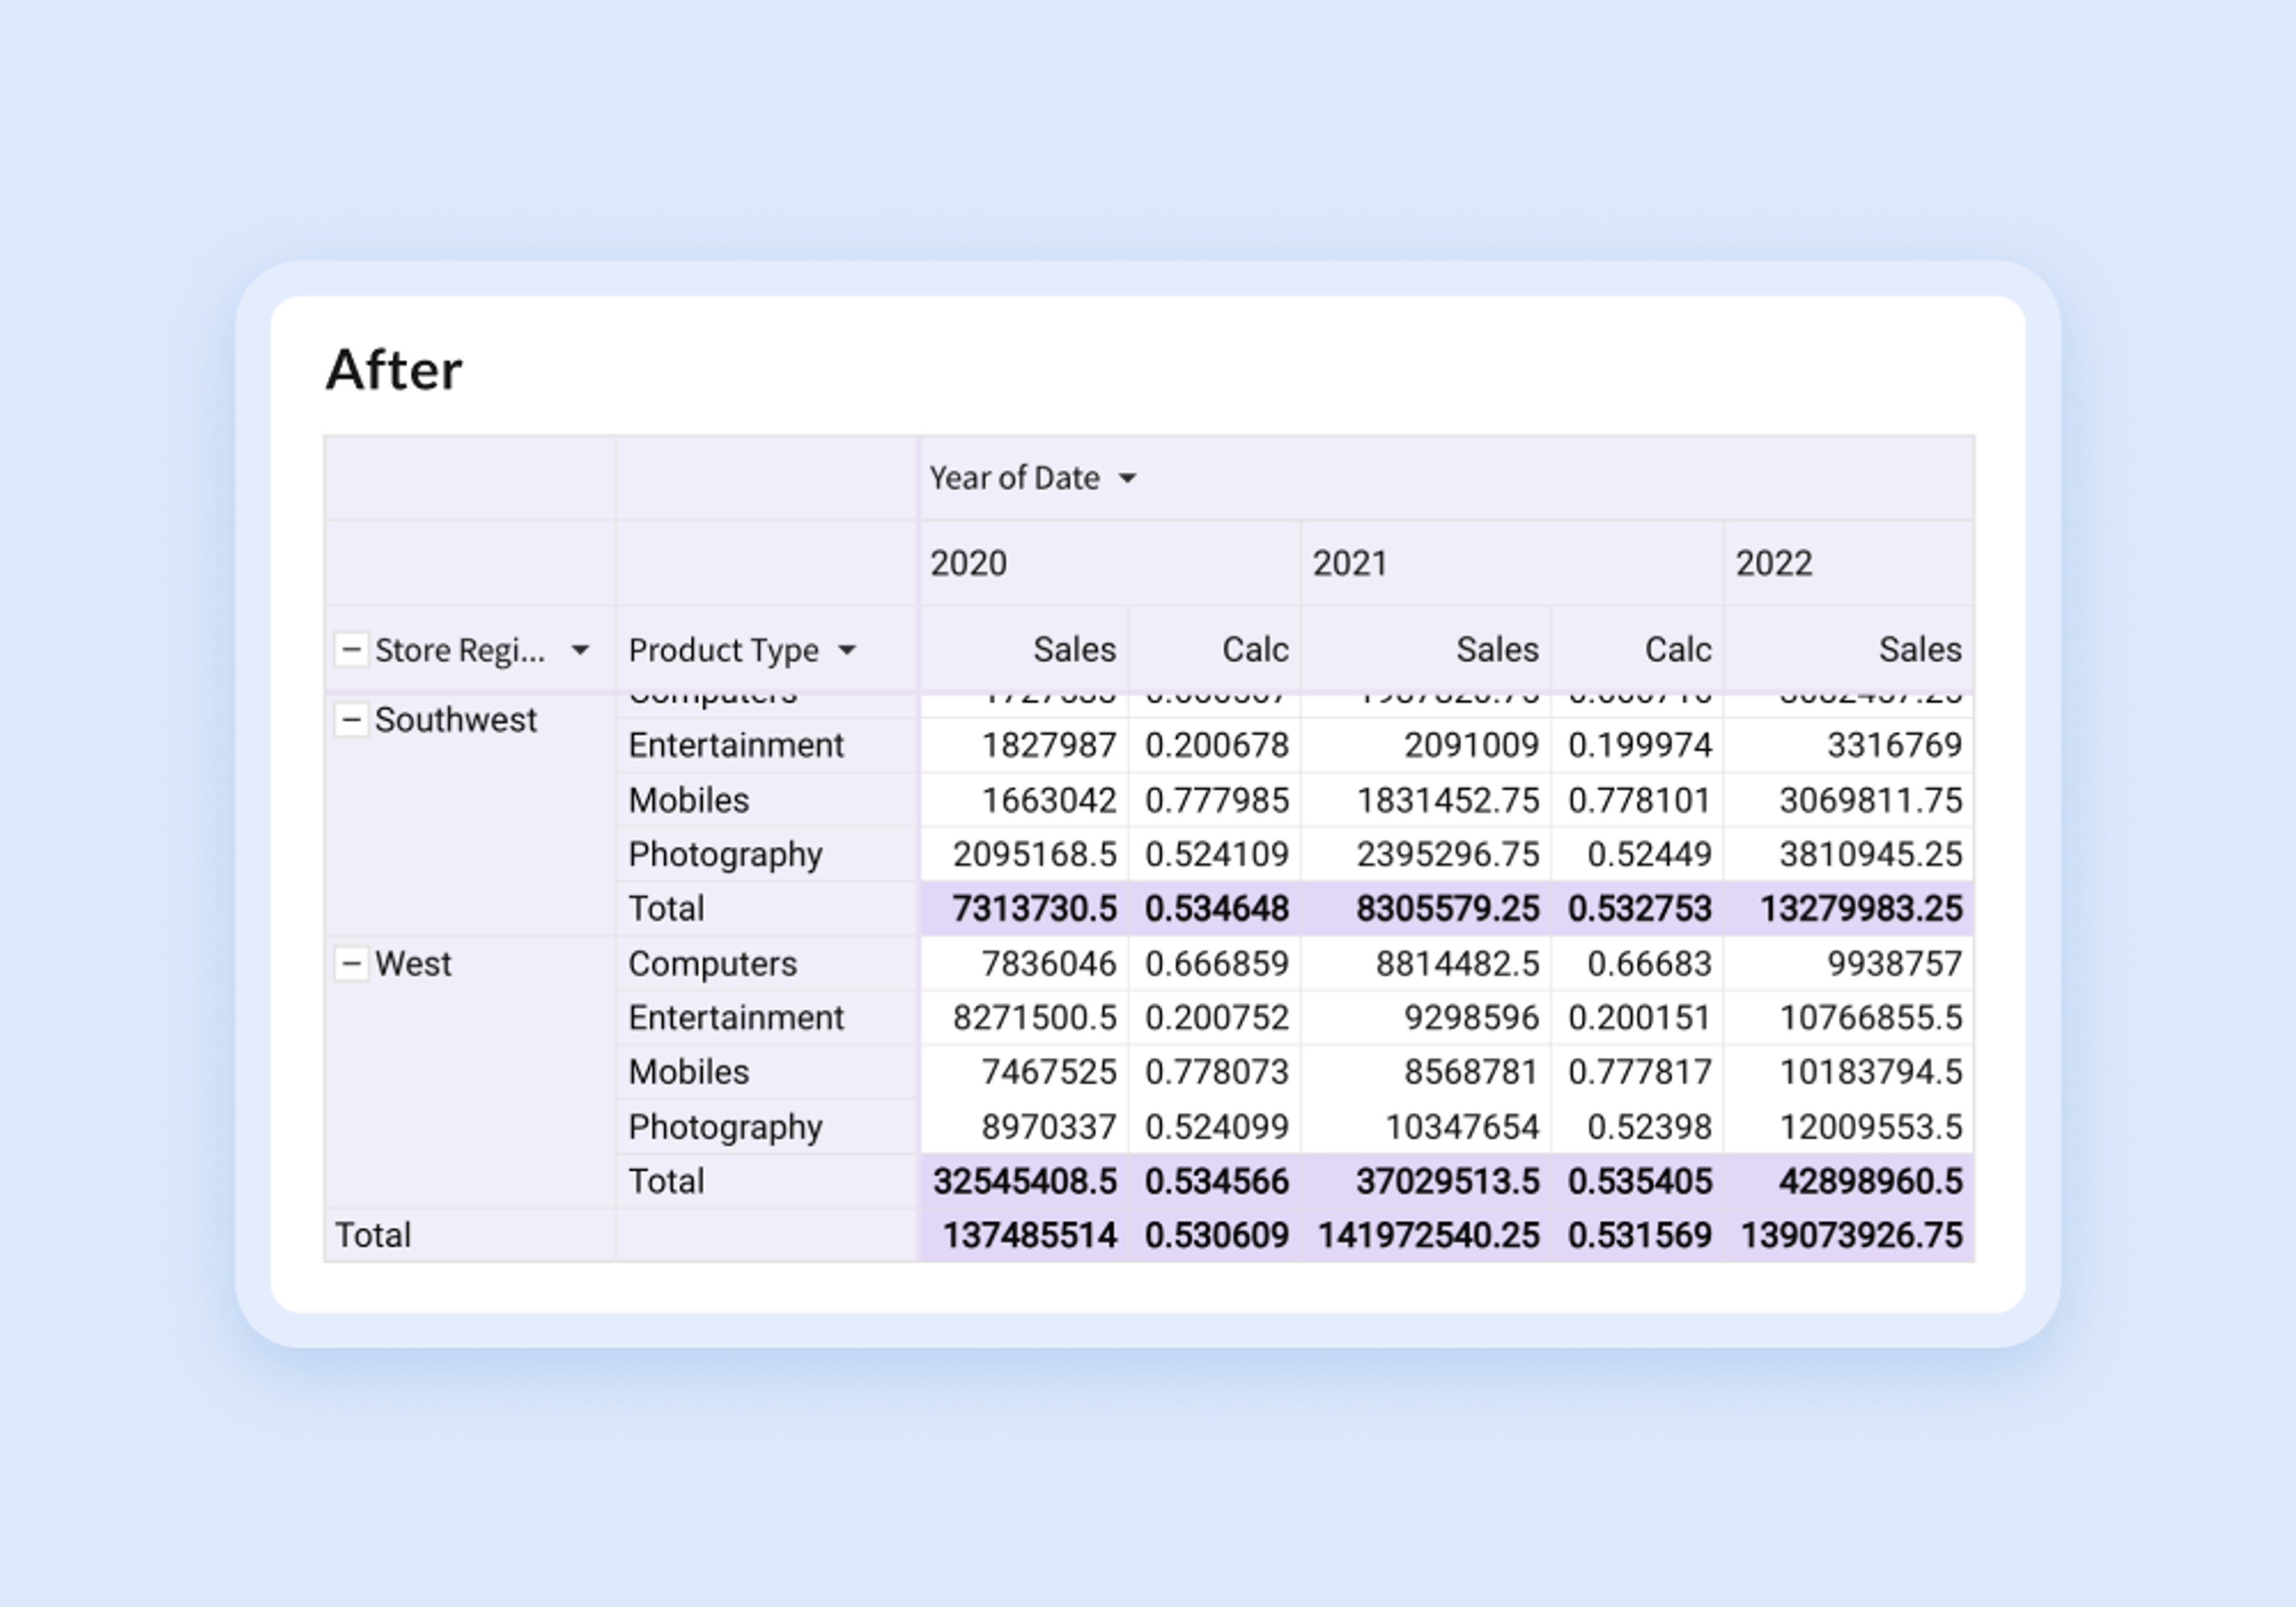Click the Sales header under 2022
This screenshot has height=1607, width=2296.
click(1920, 650)
